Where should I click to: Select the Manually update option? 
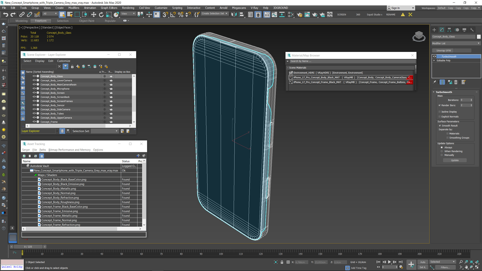(x=442, y=155)
